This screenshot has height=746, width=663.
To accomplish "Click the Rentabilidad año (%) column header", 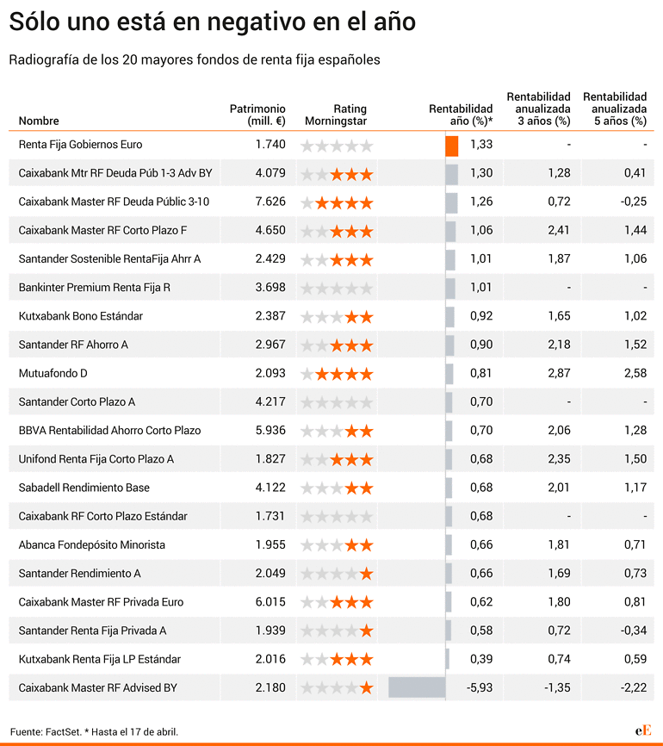I will coord(461,115).
